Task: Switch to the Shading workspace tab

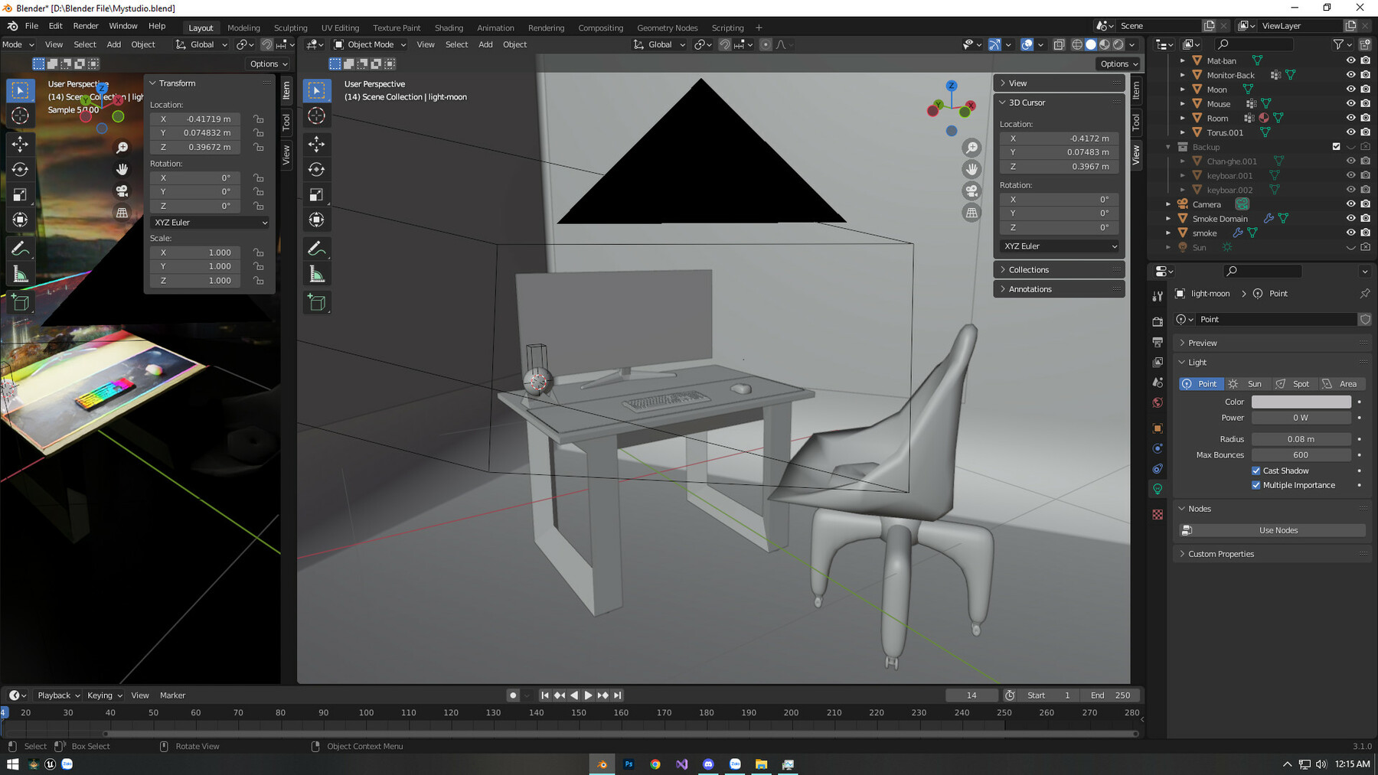Action: tap(449, 28)
